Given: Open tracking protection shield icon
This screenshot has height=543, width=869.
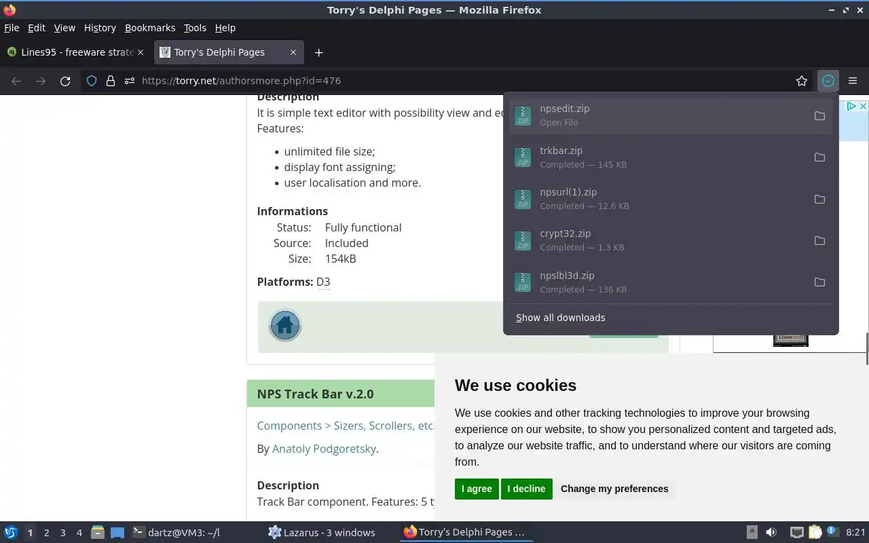Looking at the screenshot, I should point(92,81).
